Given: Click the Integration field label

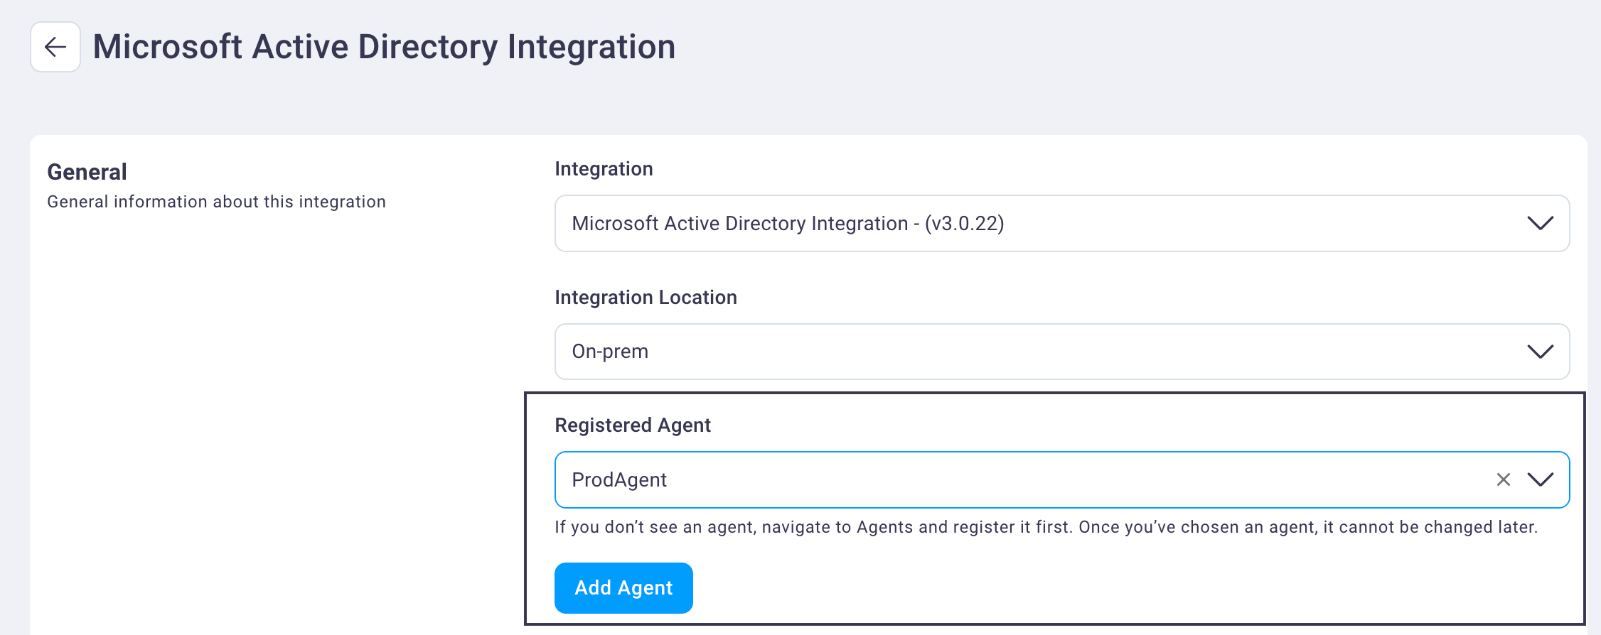Looking at the screenshot, I should tap(604, 169).
